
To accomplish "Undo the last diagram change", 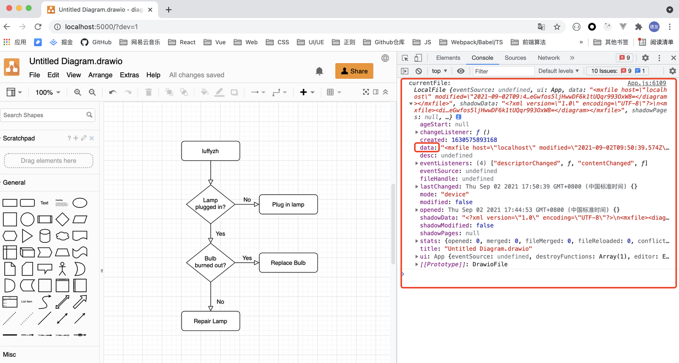I will pos(113,92).
